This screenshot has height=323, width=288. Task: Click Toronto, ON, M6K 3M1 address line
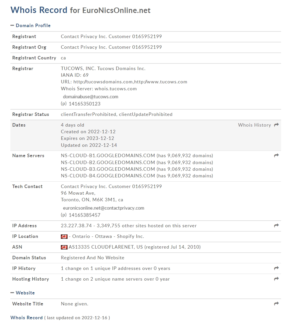coord(92,200)
